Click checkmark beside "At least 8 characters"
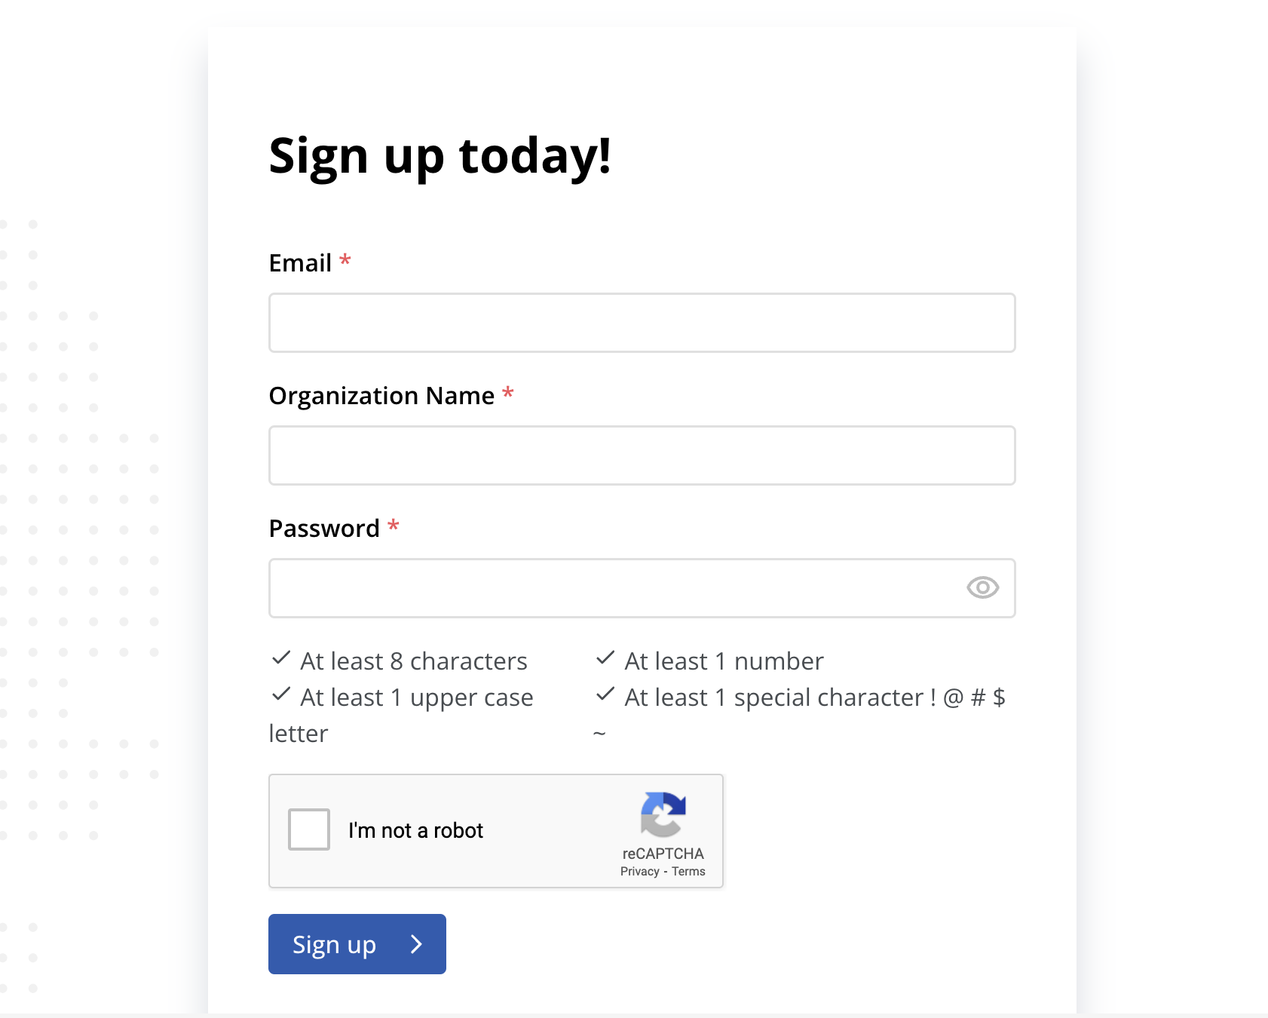1268x1018 pixels. click(x=281, y=659)
